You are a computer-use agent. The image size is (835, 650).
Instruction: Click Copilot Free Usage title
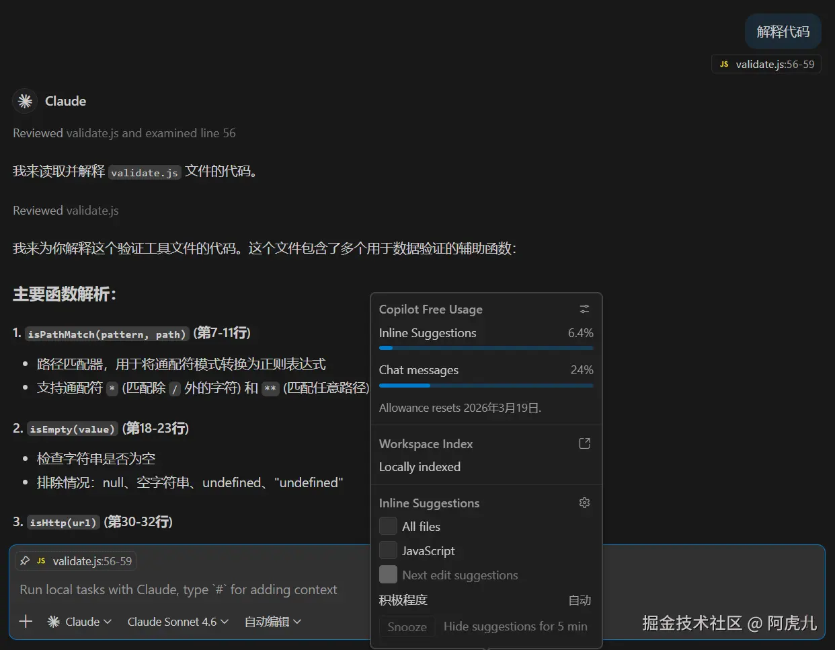coord(430,310)
